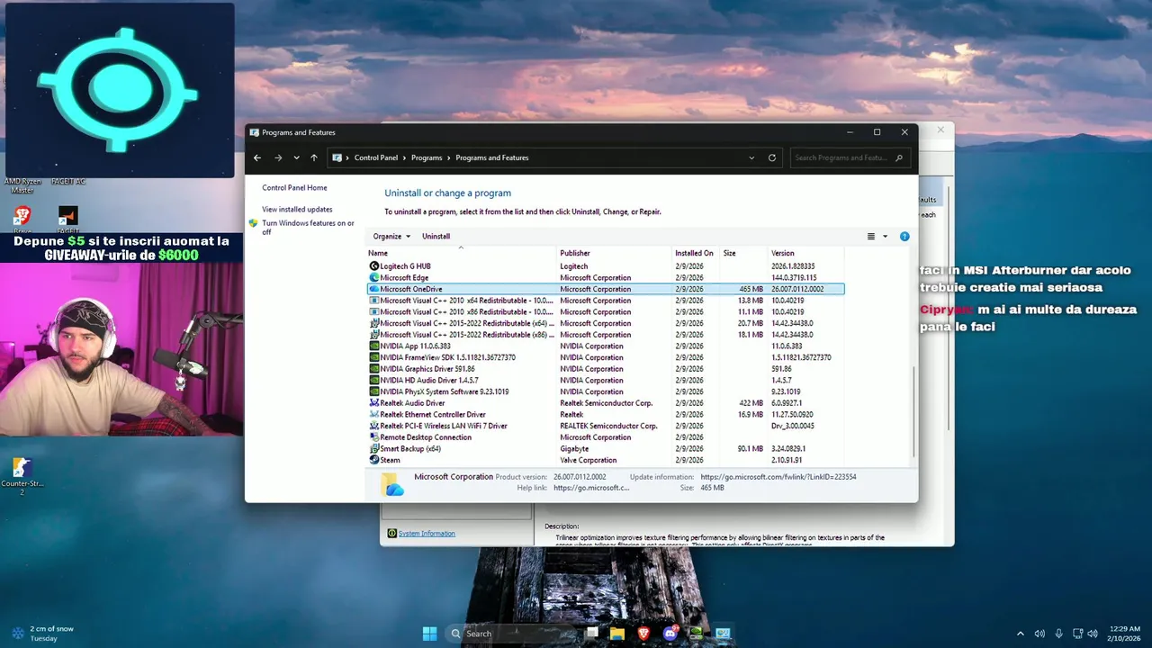The height and width of the screenshot is (648, 1152).
Task: Click the Search Programs and Features box
Action: coord(850,157)
